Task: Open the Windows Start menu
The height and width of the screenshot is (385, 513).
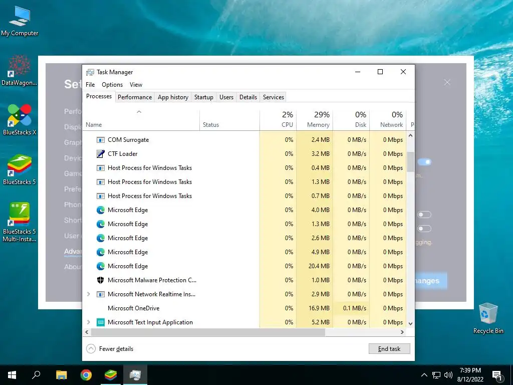Action: point(12,375)
